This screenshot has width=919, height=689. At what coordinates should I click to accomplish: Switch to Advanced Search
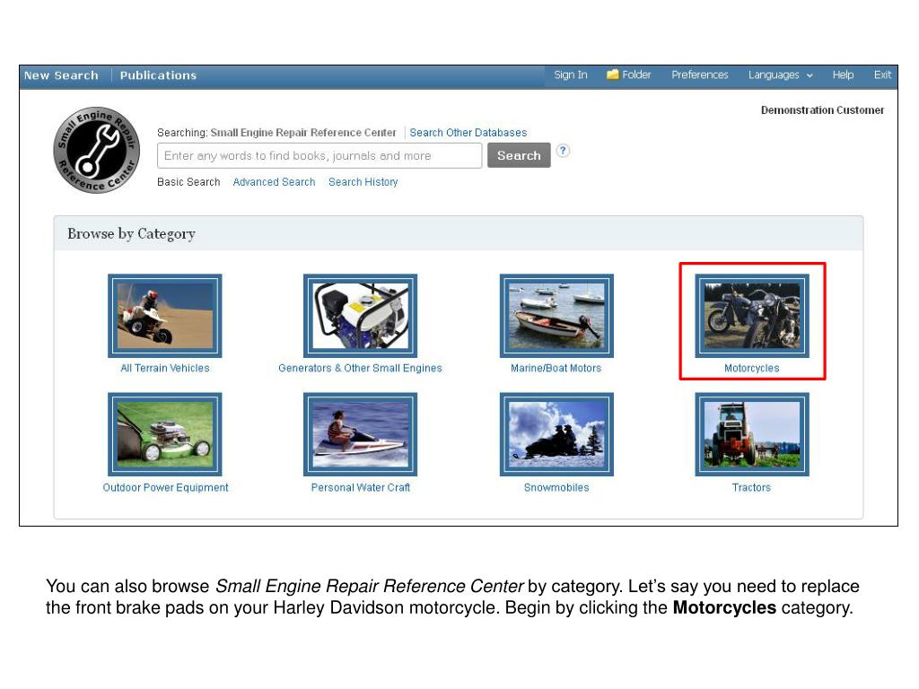click(x=274, y=182)
